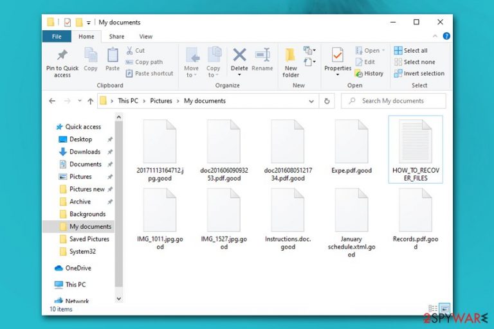The image size is (494, 329).
Task: Select file Expe.pdf.good
Action: coord(352,147)
